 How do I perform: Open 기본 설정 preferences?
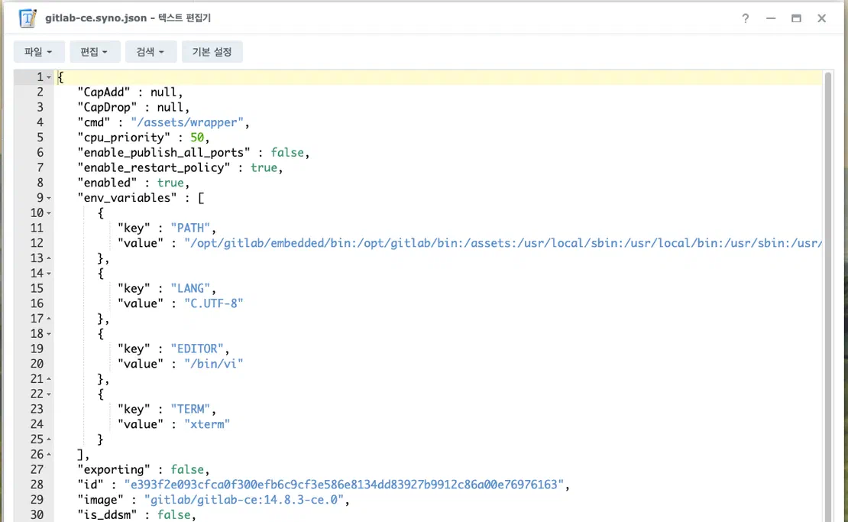[212, 52]
